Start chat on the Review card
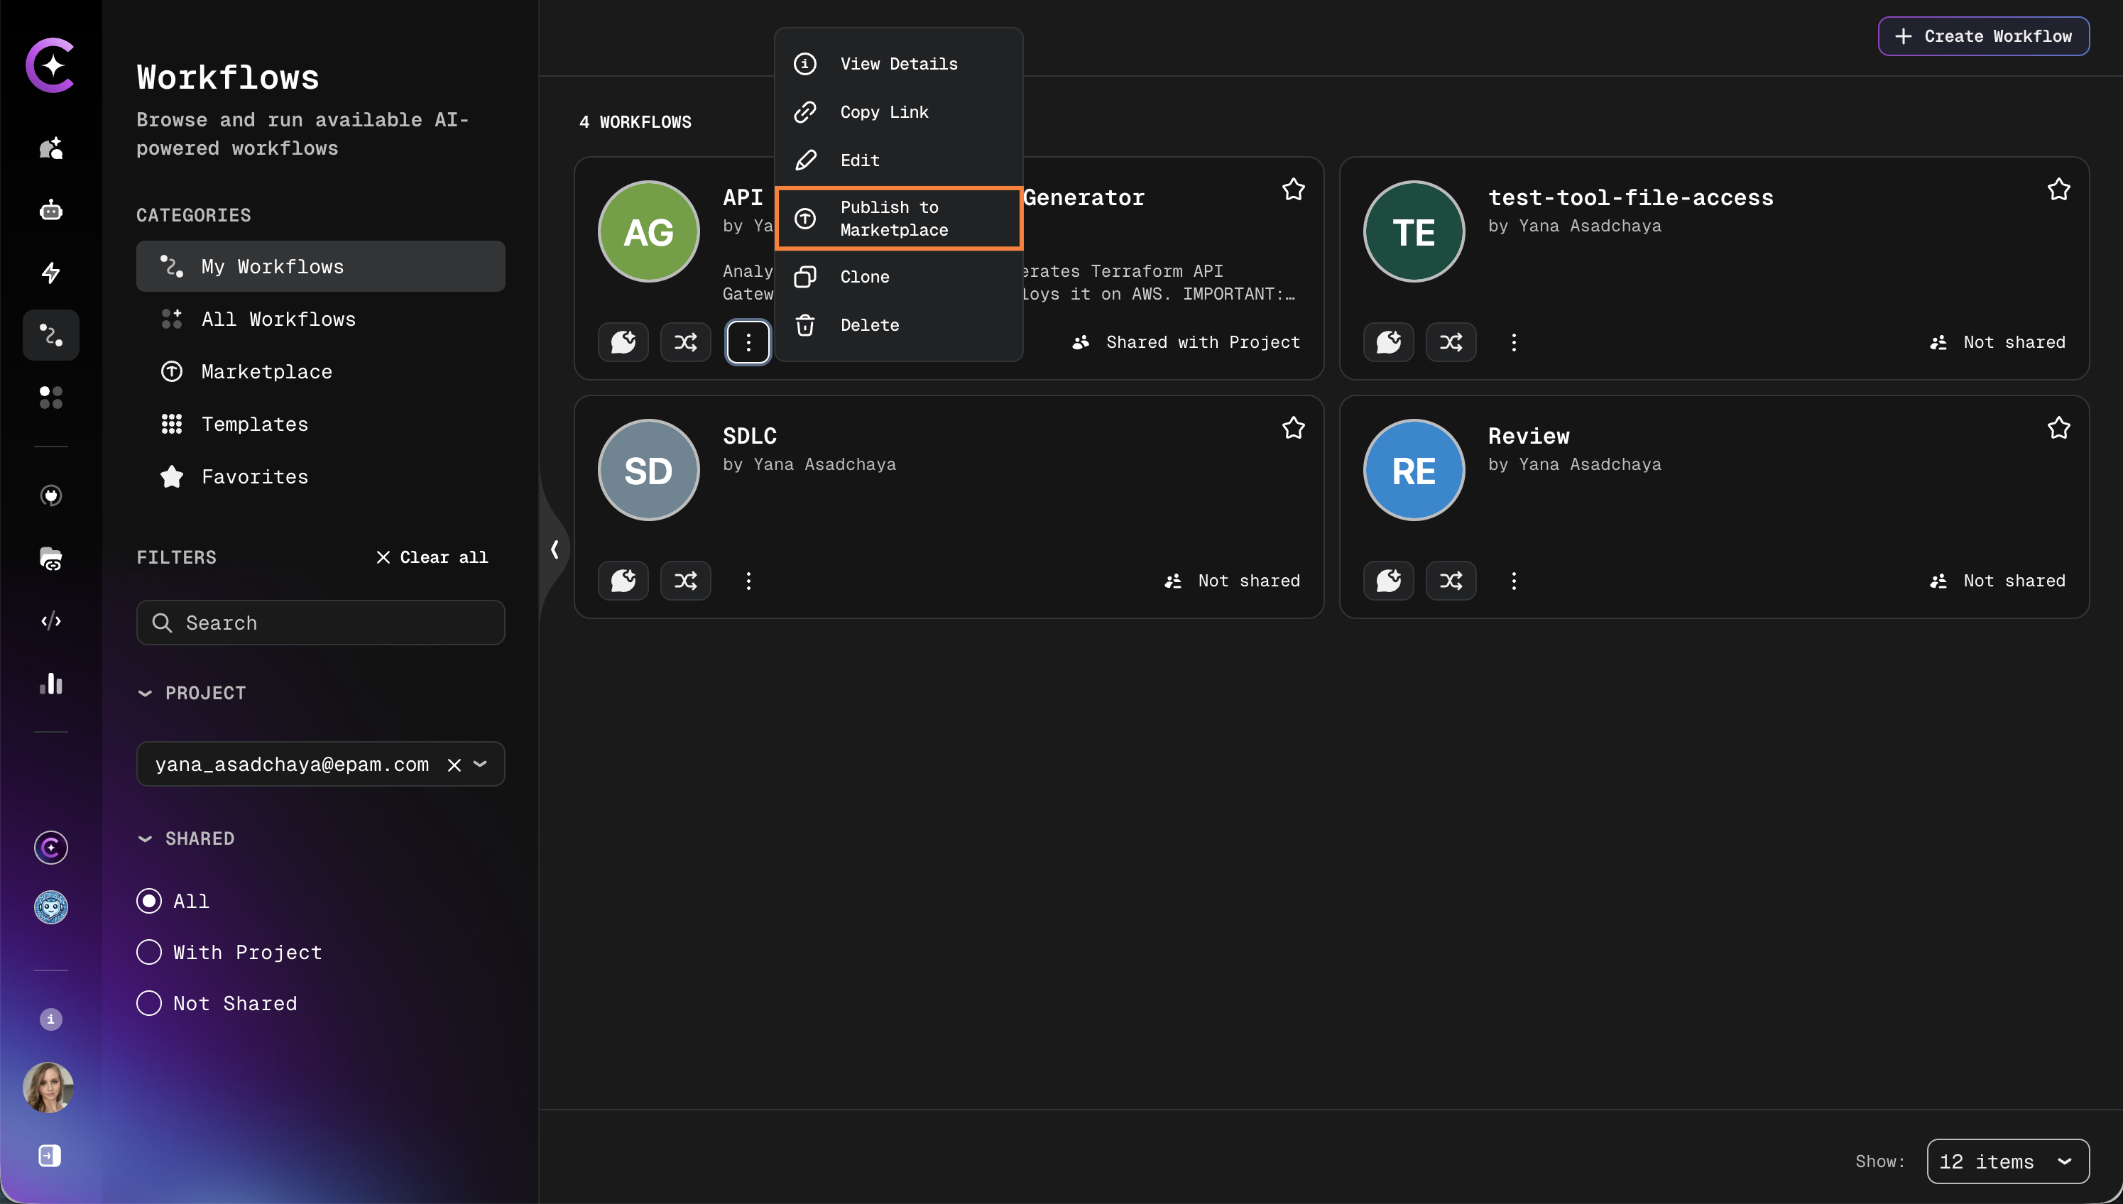This screenshot has height=1204, width=2123. [1389, 581]
